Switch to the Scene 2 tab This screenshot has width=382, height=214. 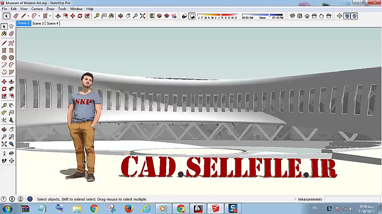click(23, 23)
